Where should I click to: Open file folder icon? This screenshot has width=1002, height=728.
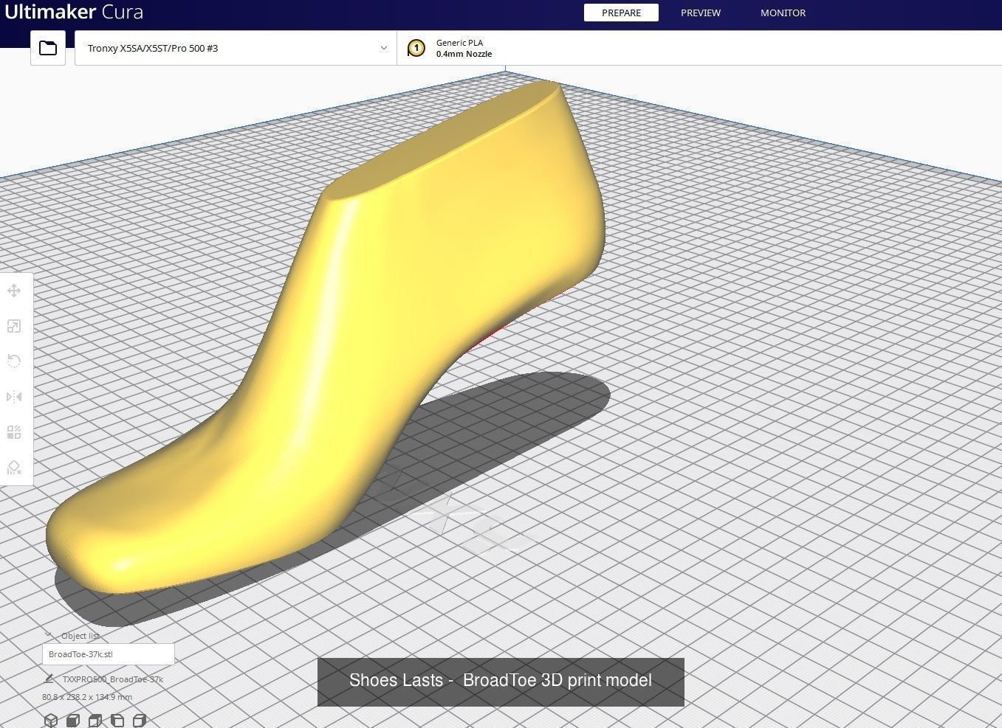click(x=48, y=48)
